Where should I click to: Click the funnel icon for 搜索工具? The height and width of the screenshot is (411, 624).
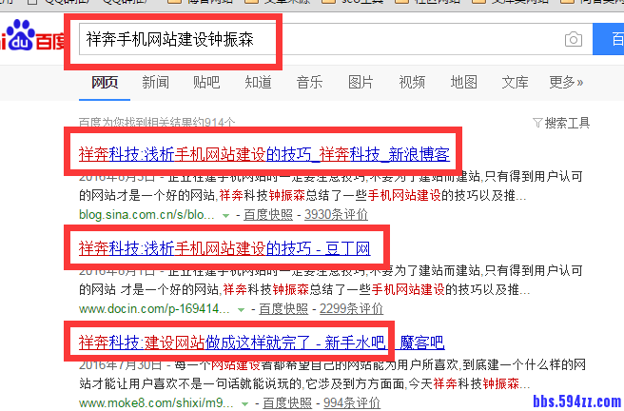click(x=537, y=123)
